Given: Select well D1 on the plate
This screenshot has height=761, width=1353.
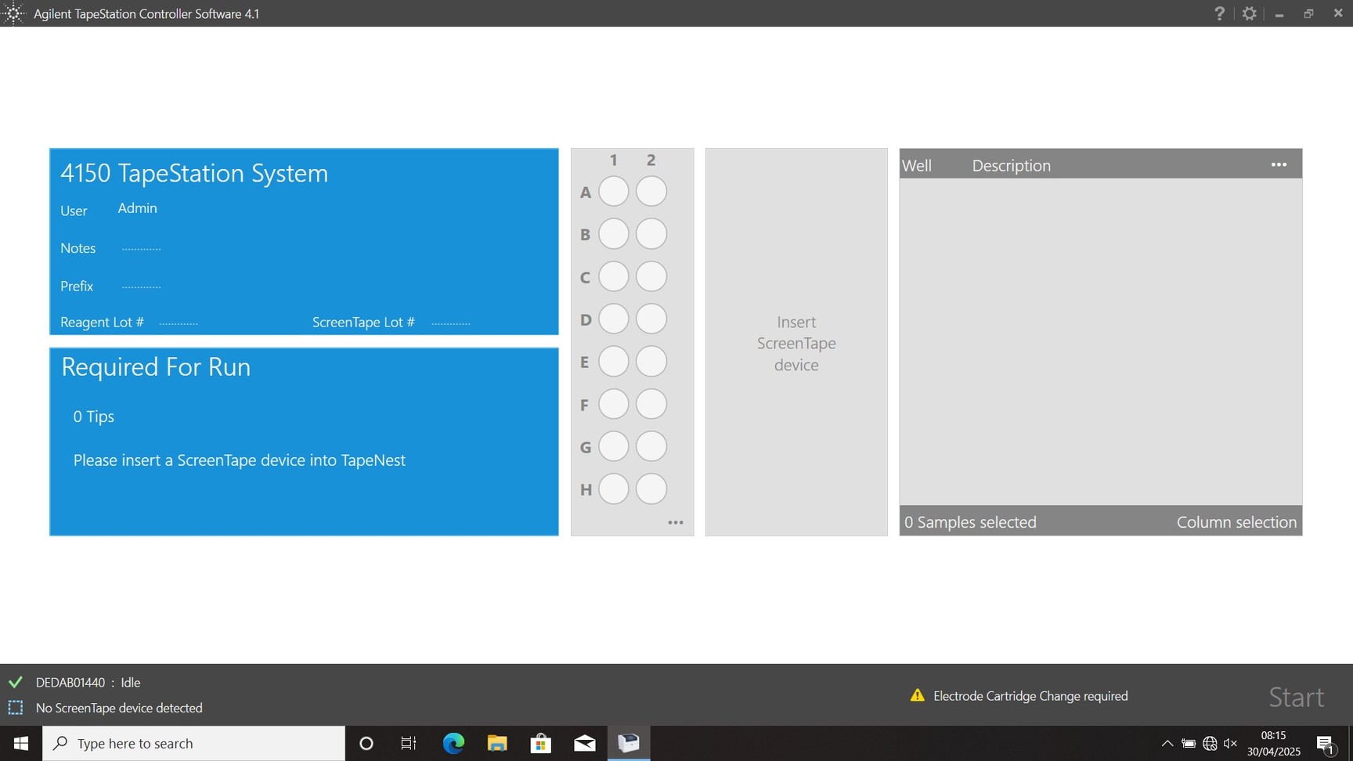Looking at the screenshot, I should coord(613,319).
